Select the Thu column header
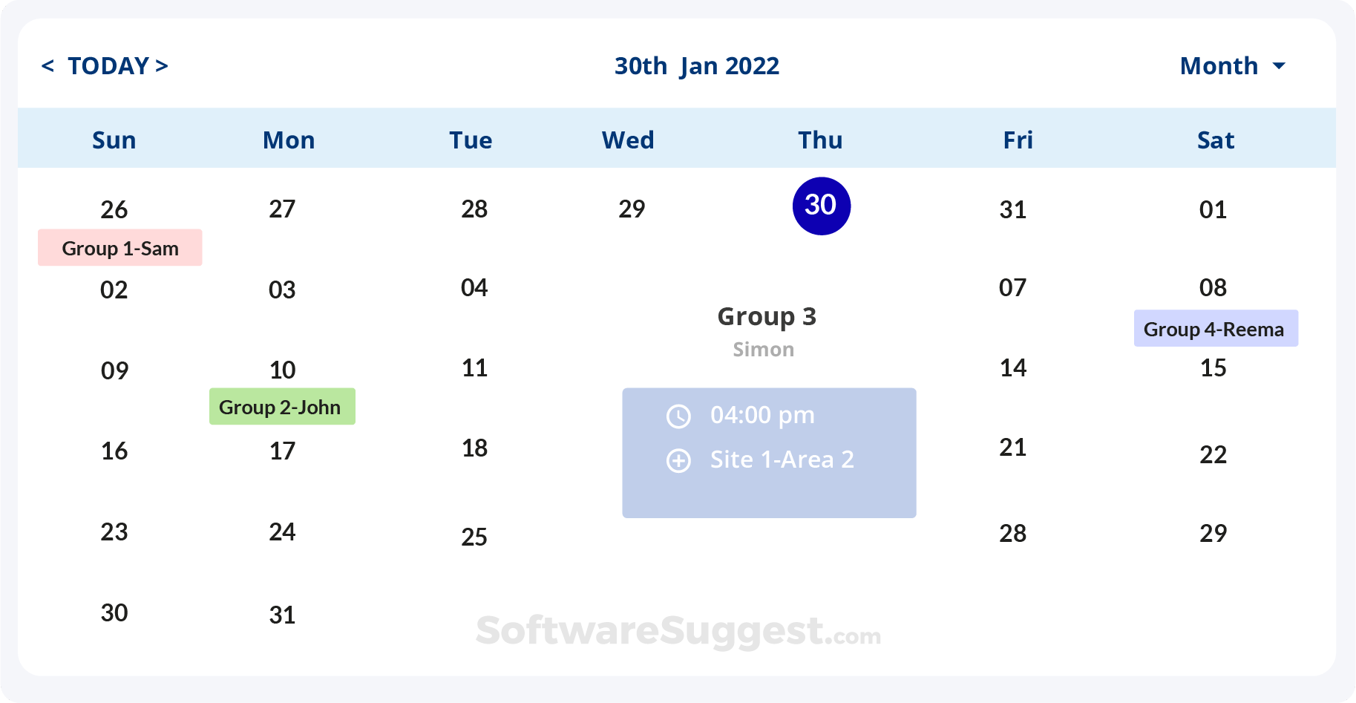 820,140
